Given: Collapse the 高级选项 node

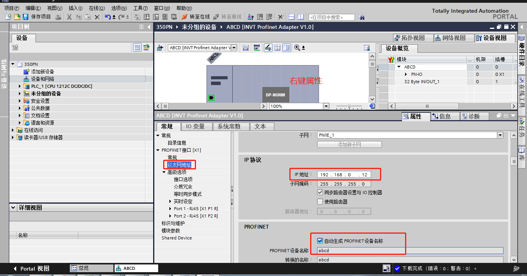Looking at the screenshot, I should [164, 172].
